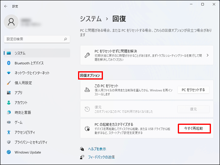This screenshot has width=220, height=165.
Task: Select 時刻と言語 category
Action: pyautogui.click(x=37, y=112)
